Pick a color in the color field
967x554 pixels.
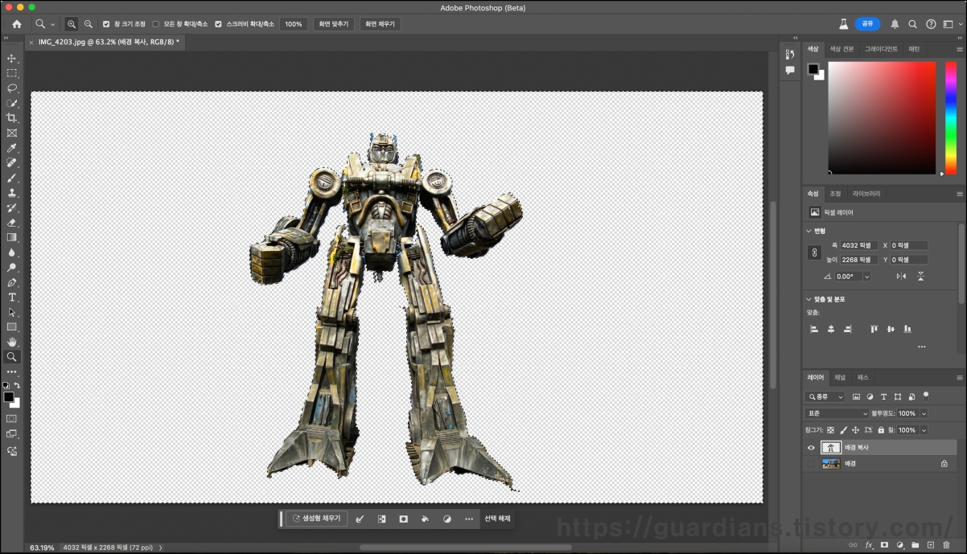pyautogui.click(x=882, y=117)
